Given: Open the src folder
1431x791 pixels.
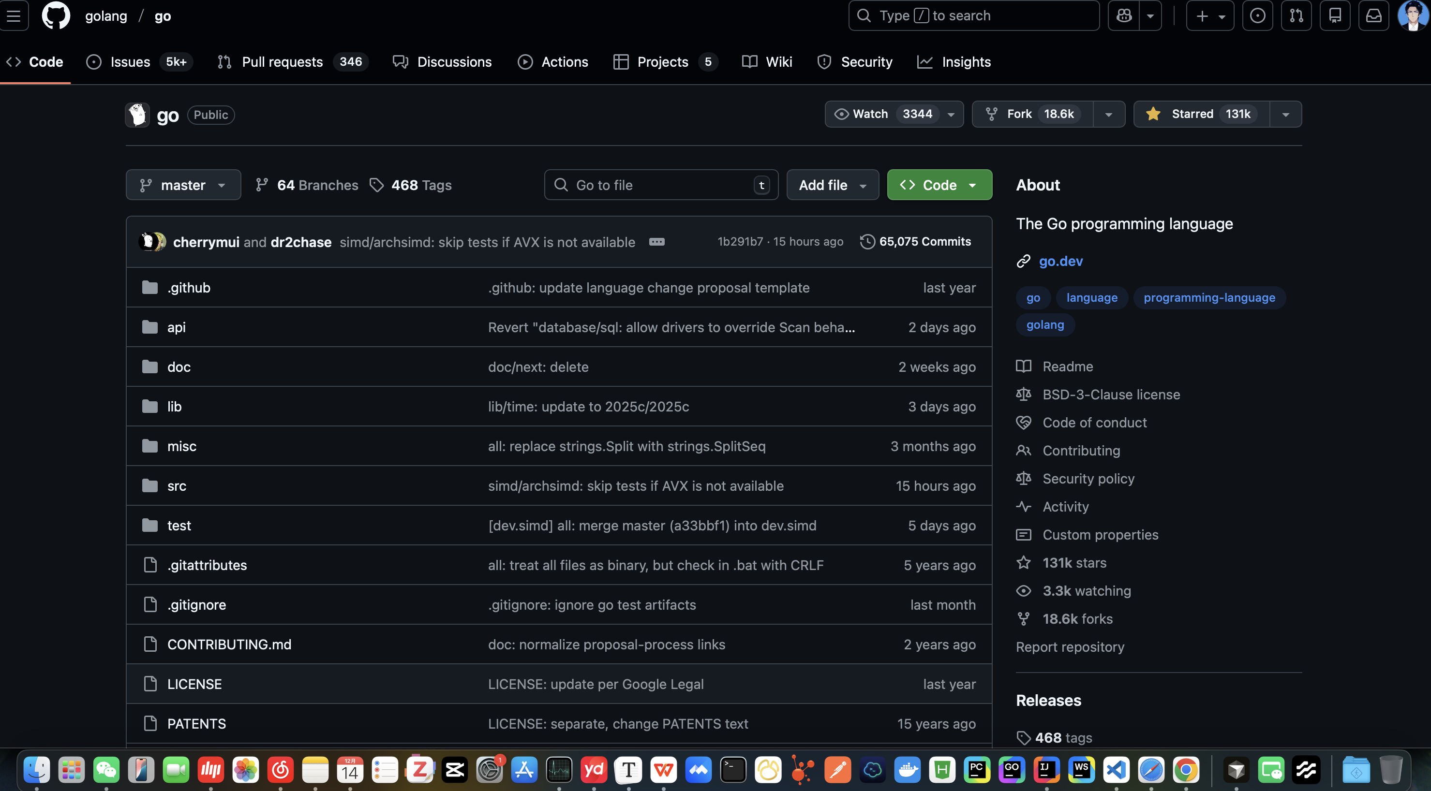Looking at the screenshot, I should (177, 486).
